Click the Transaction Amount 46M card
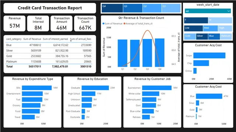 tap(62, 23)
